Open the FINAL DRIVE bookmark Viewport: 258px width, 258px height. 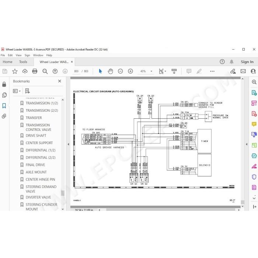point(35,165)
